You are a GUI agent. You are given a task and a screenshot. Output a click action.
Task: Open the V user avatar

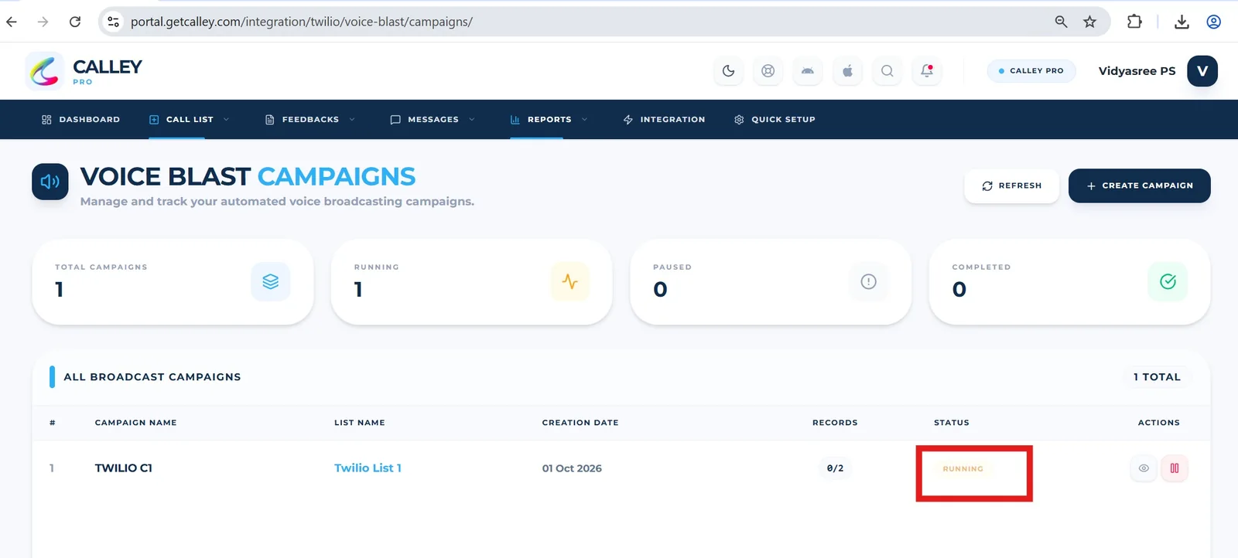(x=1202, y=71)
